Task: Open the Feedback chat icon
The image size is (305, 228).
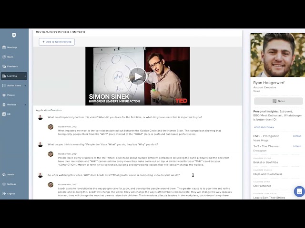Action: 4,66
